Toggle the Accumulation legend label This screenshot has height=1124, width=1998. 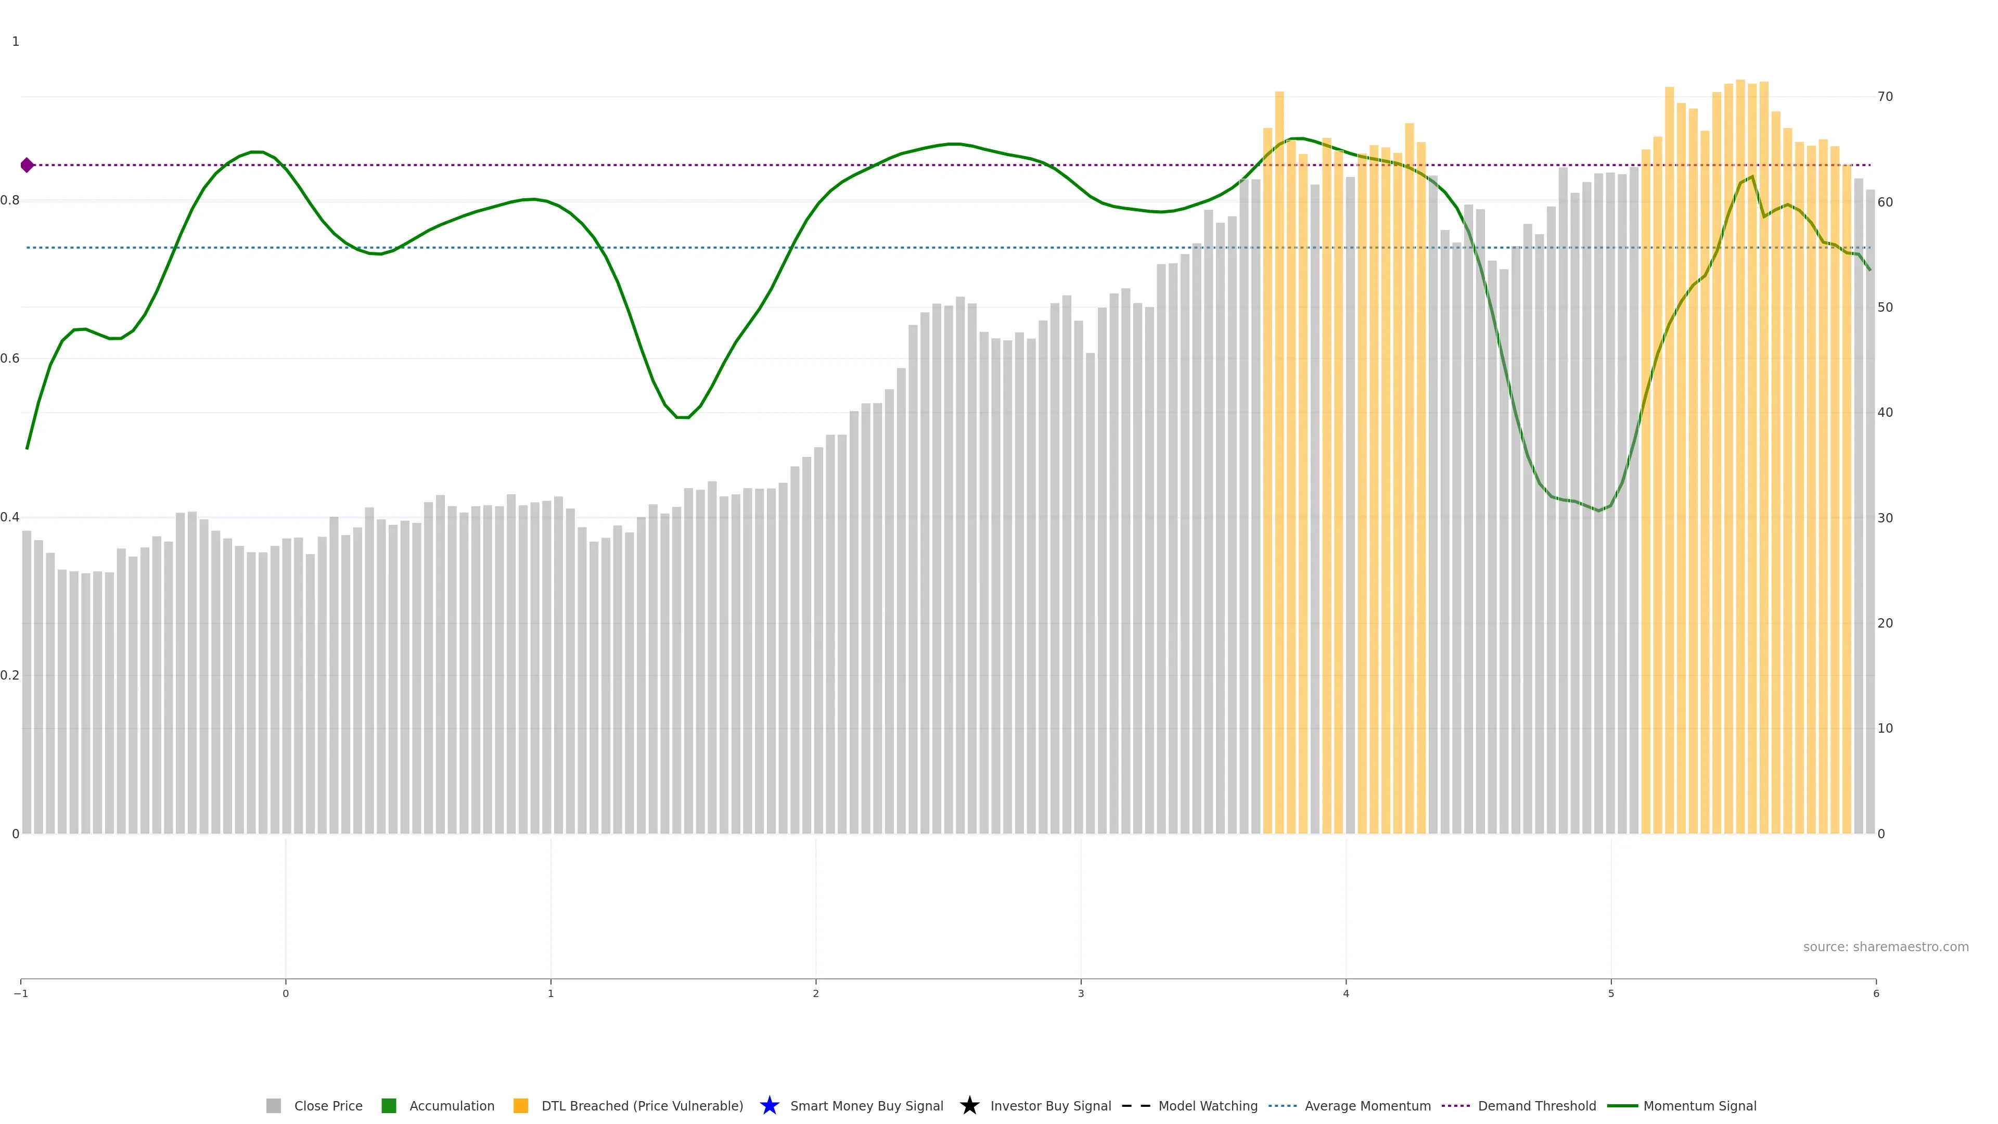[x=452, y=1105]
